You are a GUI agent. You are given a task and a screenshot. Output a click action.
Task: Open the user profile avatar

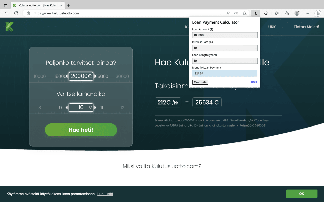click(x=297, y=13)
